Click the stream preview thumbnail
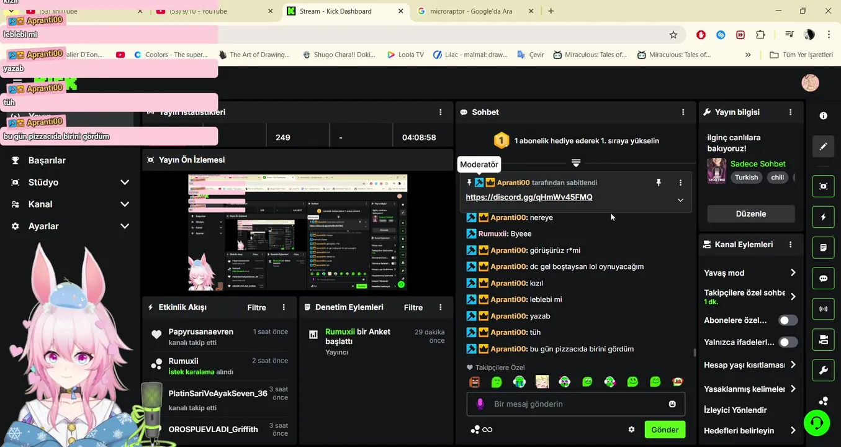Screen dimensions: 841x447 (x=298, y=232)
